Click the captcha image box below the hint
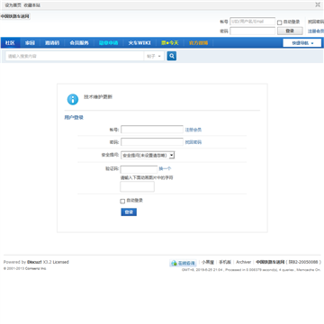Screen dimensions: 324x324 pyautogui.click(x=138, y=186)
